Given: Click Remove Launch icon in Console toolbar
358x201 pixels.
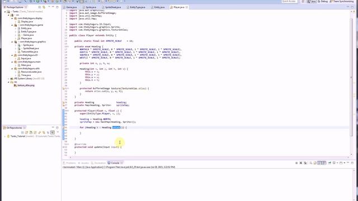Looking at the screenshot, I should pos(301,163).
